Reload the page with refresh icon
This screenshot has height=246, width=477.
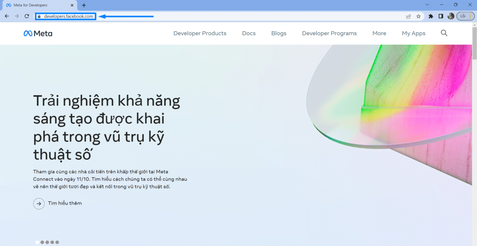[x=27, y=16]
